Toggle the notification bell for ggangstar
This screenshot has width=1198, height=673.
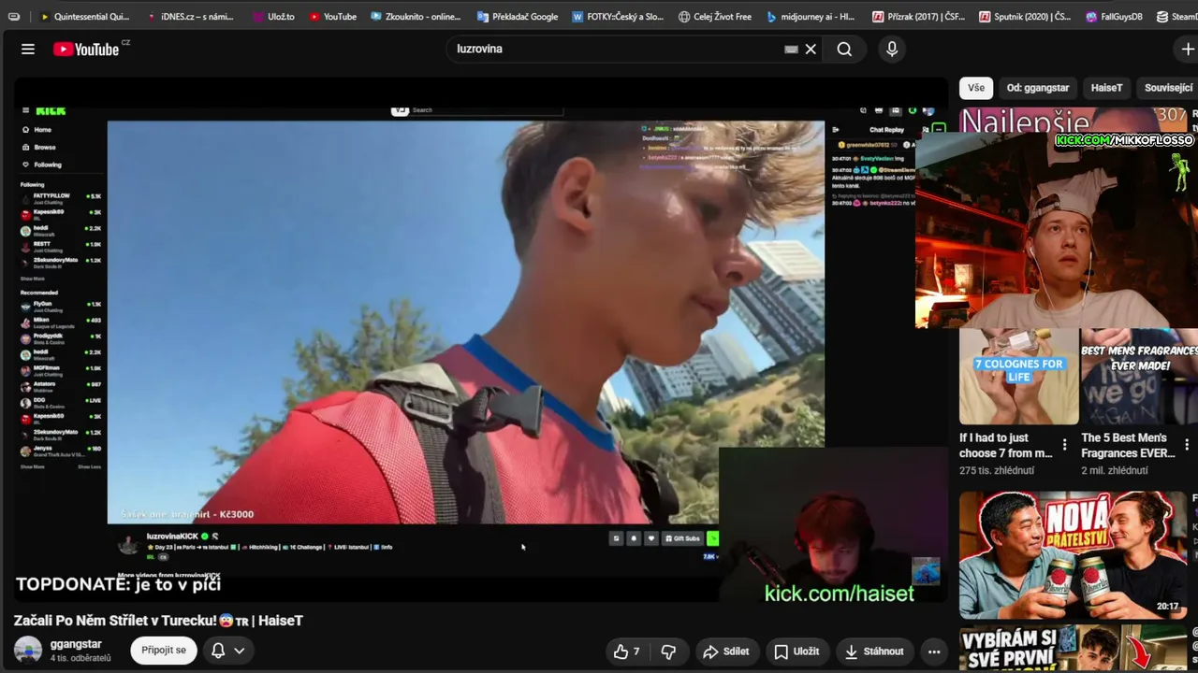[x=218, y=651]
